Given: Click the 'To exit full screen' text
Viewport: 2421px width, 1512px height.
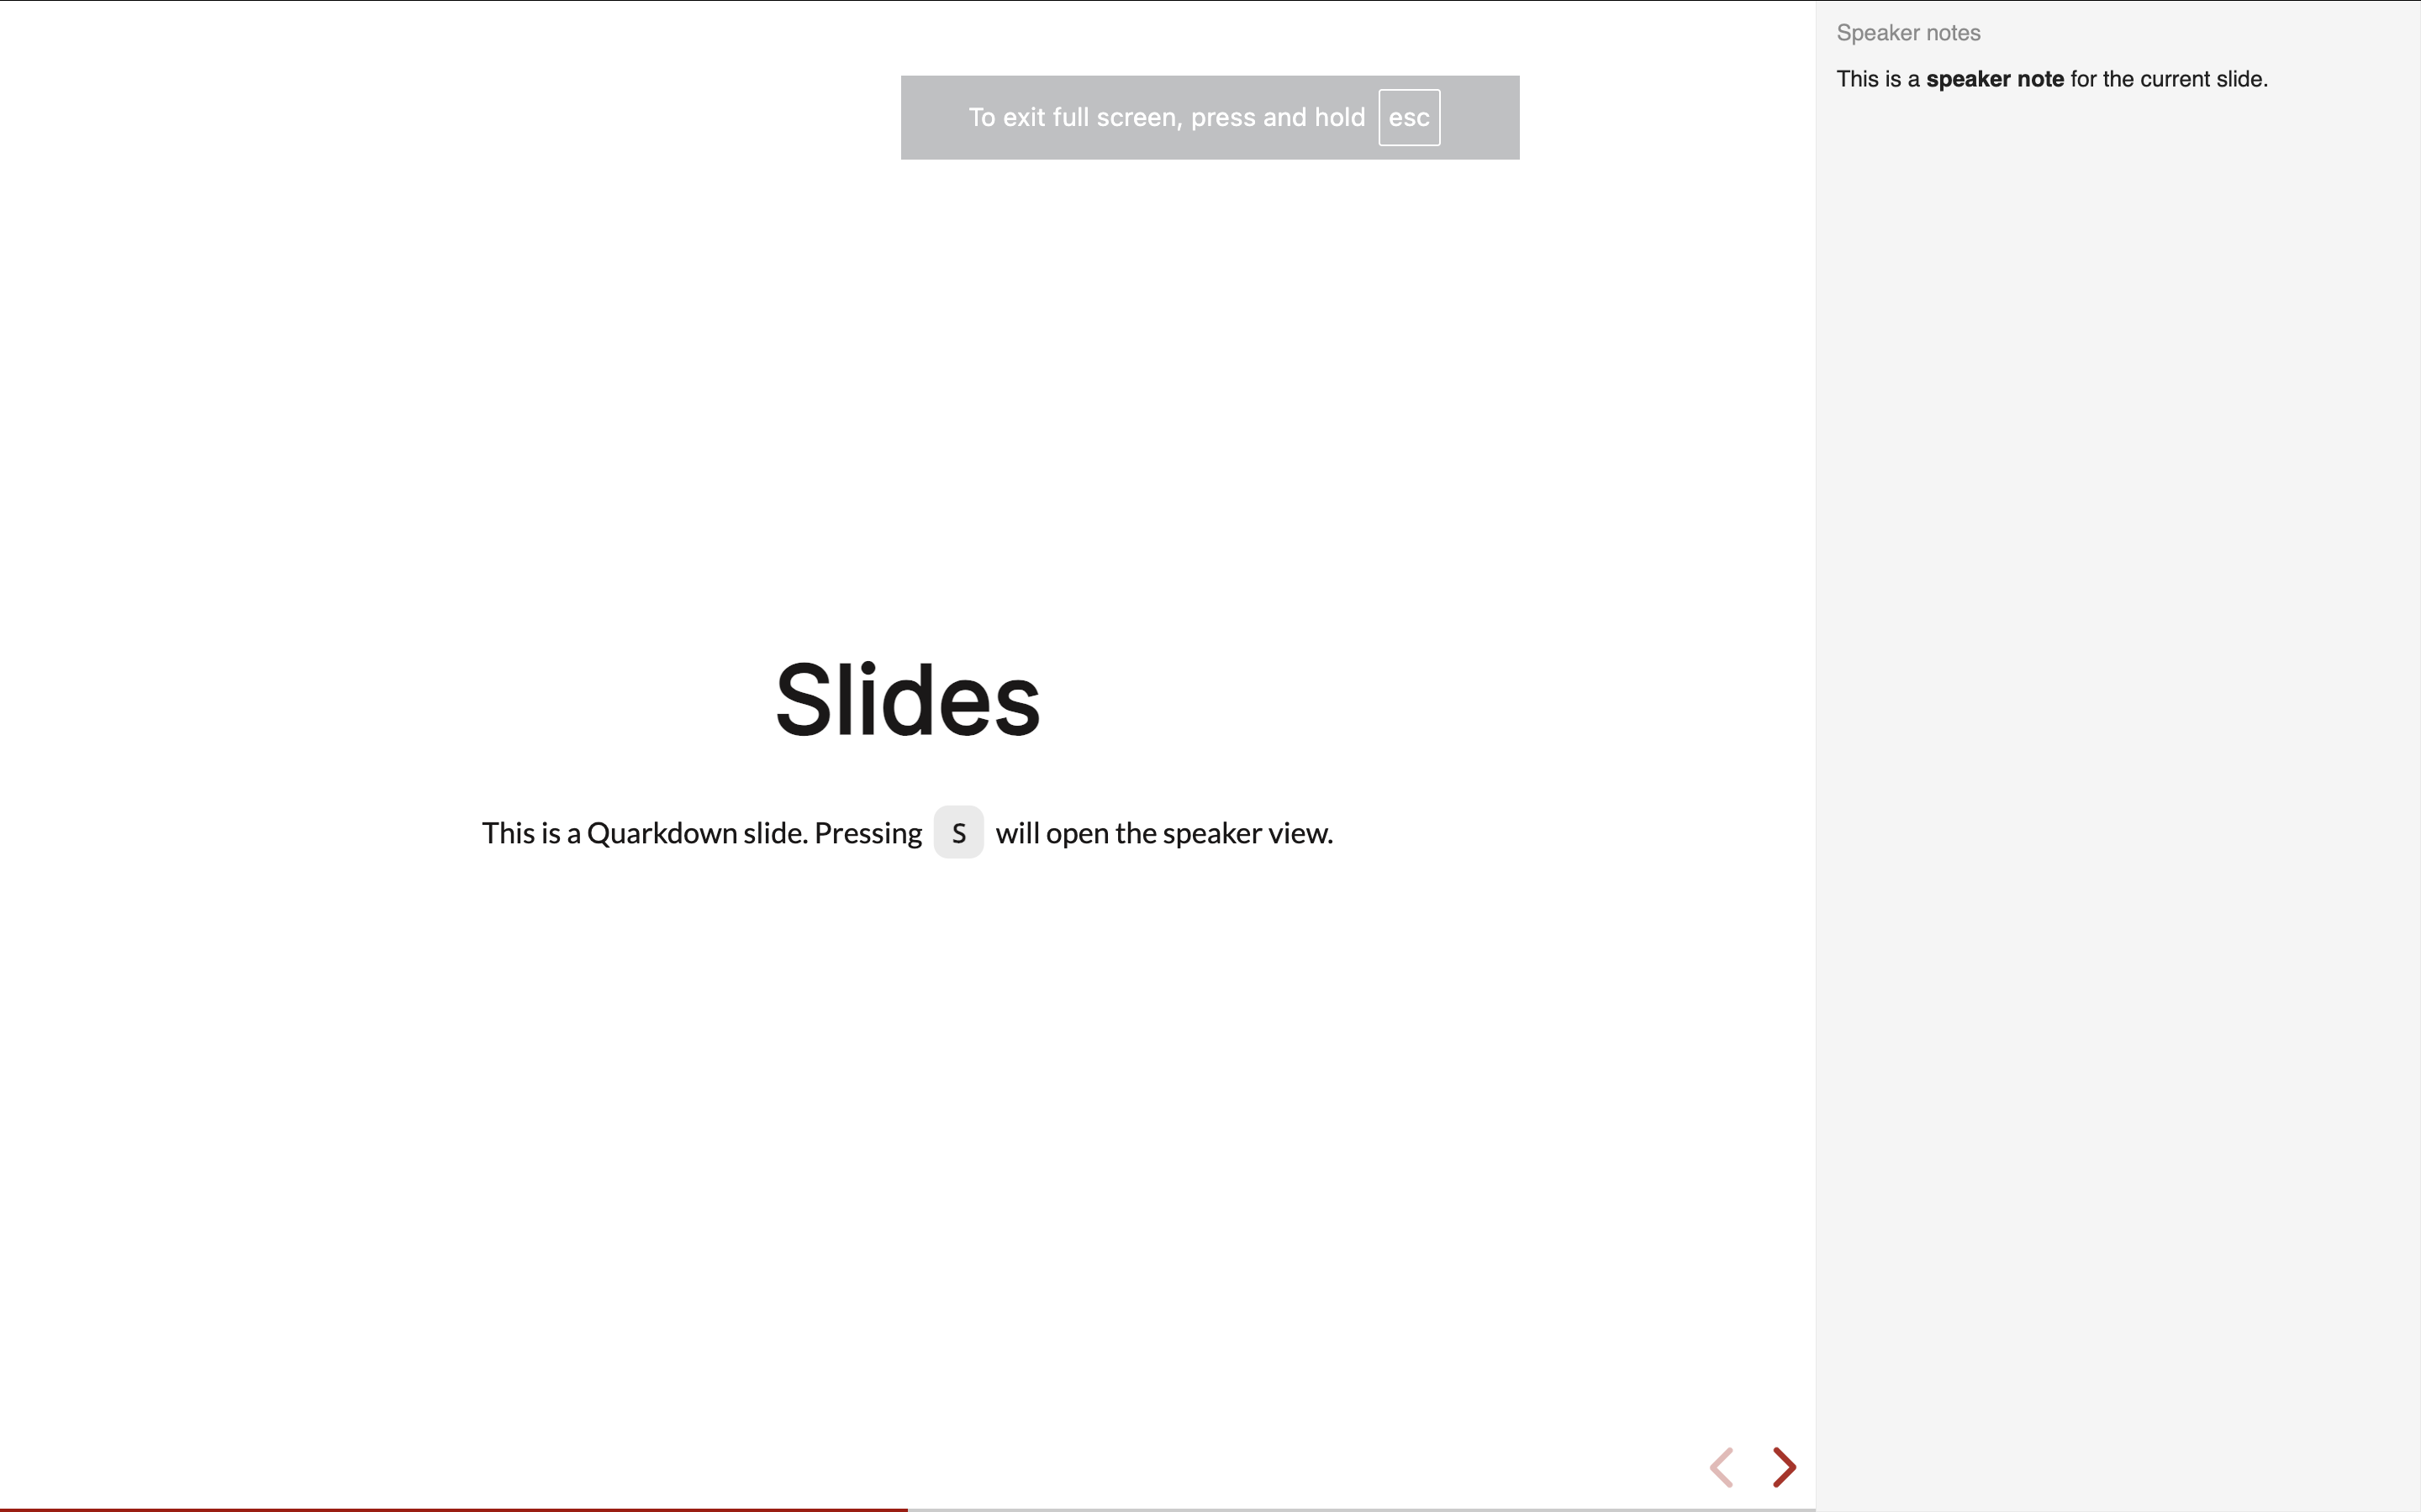Looking at the screenshot, I should pyautogui.click(x=1074, y=118).
